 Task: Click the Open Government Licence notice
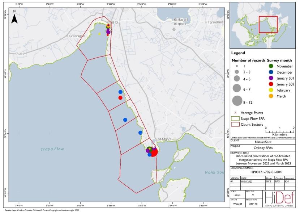(x=263, y=138)
